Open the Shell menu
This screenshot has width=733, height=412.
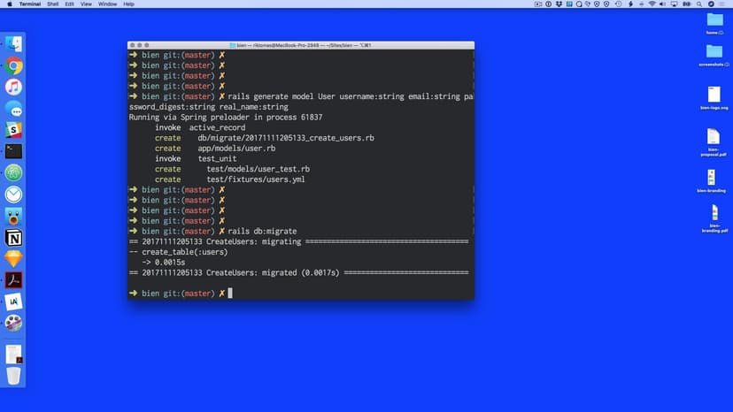[52, 4]
